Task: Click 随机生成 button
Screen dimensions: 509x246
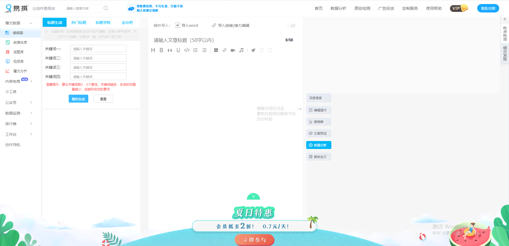Action: (x=78, y=99)
